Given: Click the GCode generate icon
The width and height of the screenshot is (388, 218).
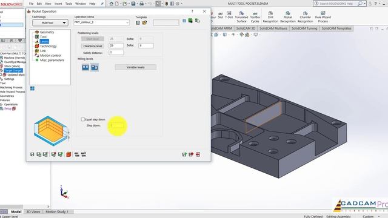Looking at the screenshot, I should [x=77, y=154].
